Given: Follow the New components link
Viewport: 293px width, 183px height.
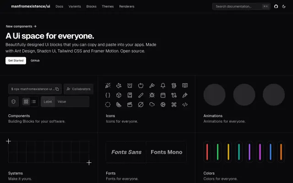Looking at the screenshot, I should 21,27.
